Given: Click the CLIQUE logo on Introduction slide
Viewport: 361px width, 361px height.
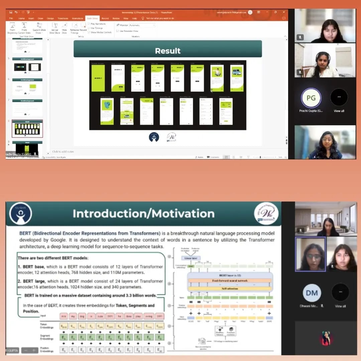Looking at the screenshot, I should tap(21, 213).
